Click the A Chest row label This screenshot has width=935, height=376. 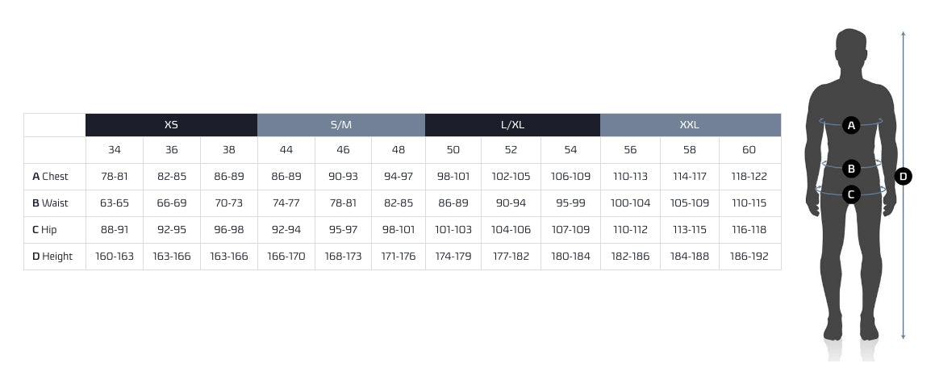(51, 177)
